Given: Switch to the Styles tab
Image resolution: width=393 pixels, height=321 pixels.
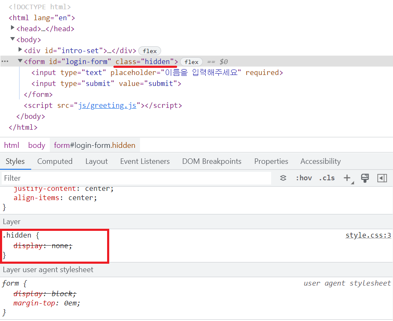Looking at the screenshot, I should click(x=15, y=161).
